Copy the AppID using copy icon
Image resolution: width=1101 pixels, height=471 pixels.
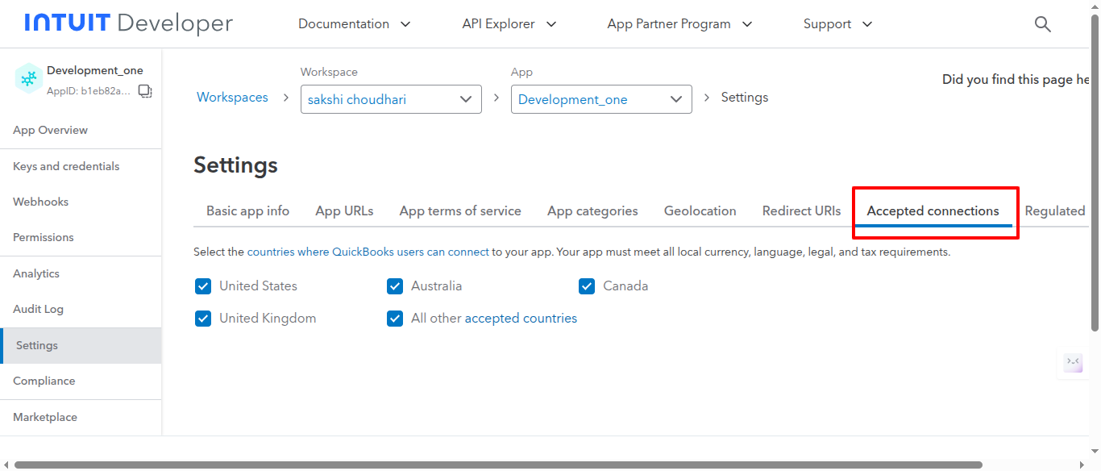pos(145,91)
